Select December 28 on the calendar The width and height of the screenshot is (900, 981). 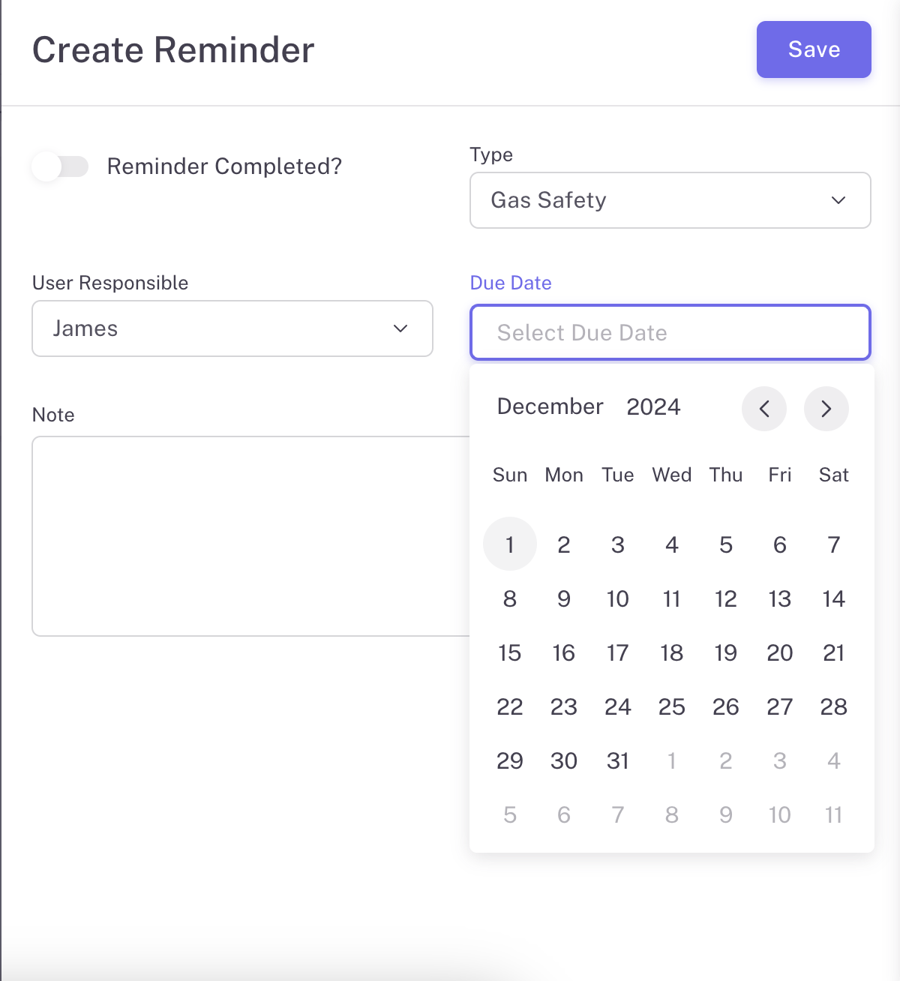tap(834, 706)
